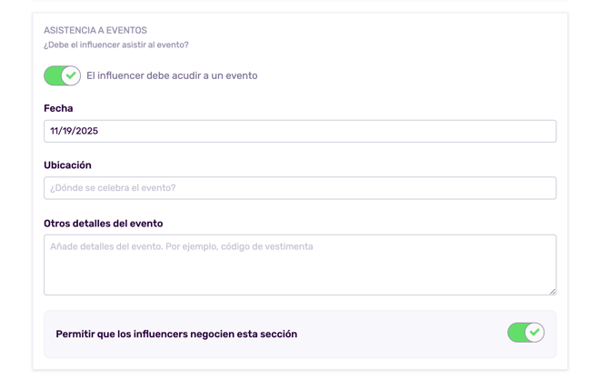Click the textarea resize handle corner
The height and width of the screenshot is (379, 609).
coord(552,291)
